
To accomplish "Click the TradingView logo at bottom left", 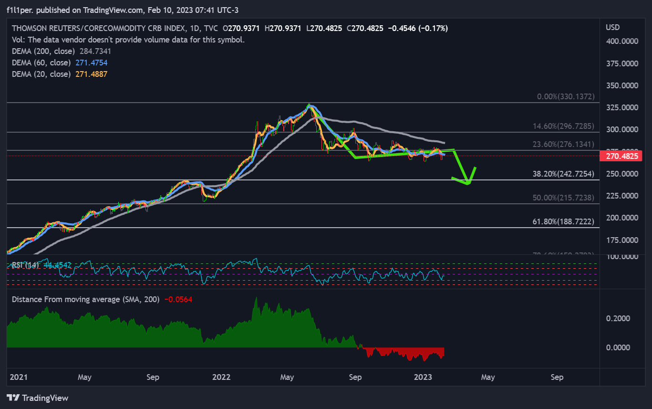I will (38, 398).
